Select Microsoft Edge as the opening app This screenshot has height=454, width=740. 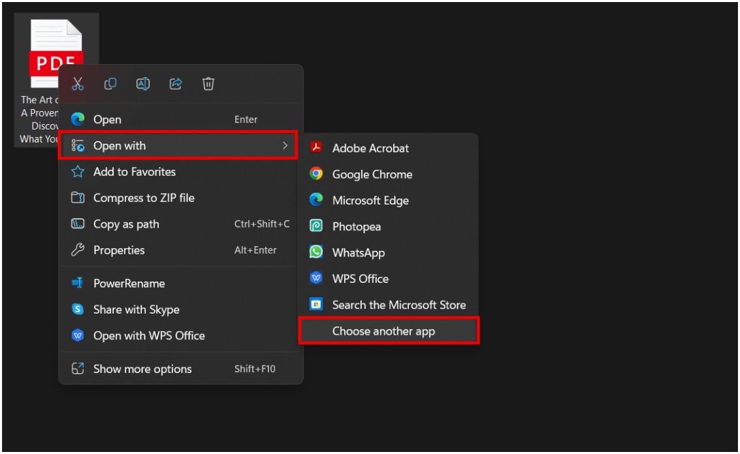coord(370,200)
